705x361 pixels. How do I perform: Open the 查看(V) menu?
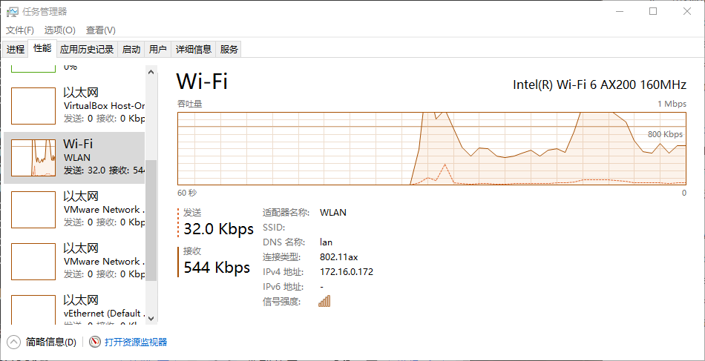tap(101, 30)
